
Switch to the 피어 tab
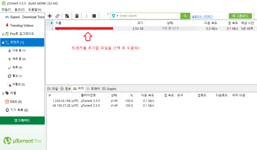[x=78, y=88]
